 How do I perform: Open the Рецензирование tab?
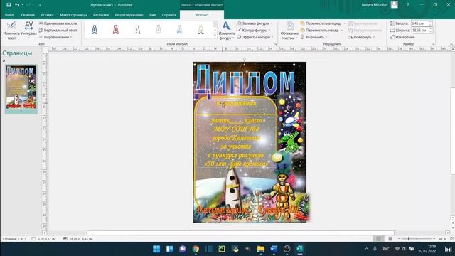[x=129, y=15]
